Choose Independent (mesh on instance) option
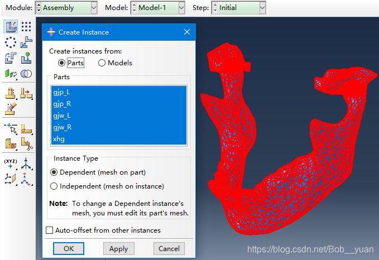 [x=54, y=186]
